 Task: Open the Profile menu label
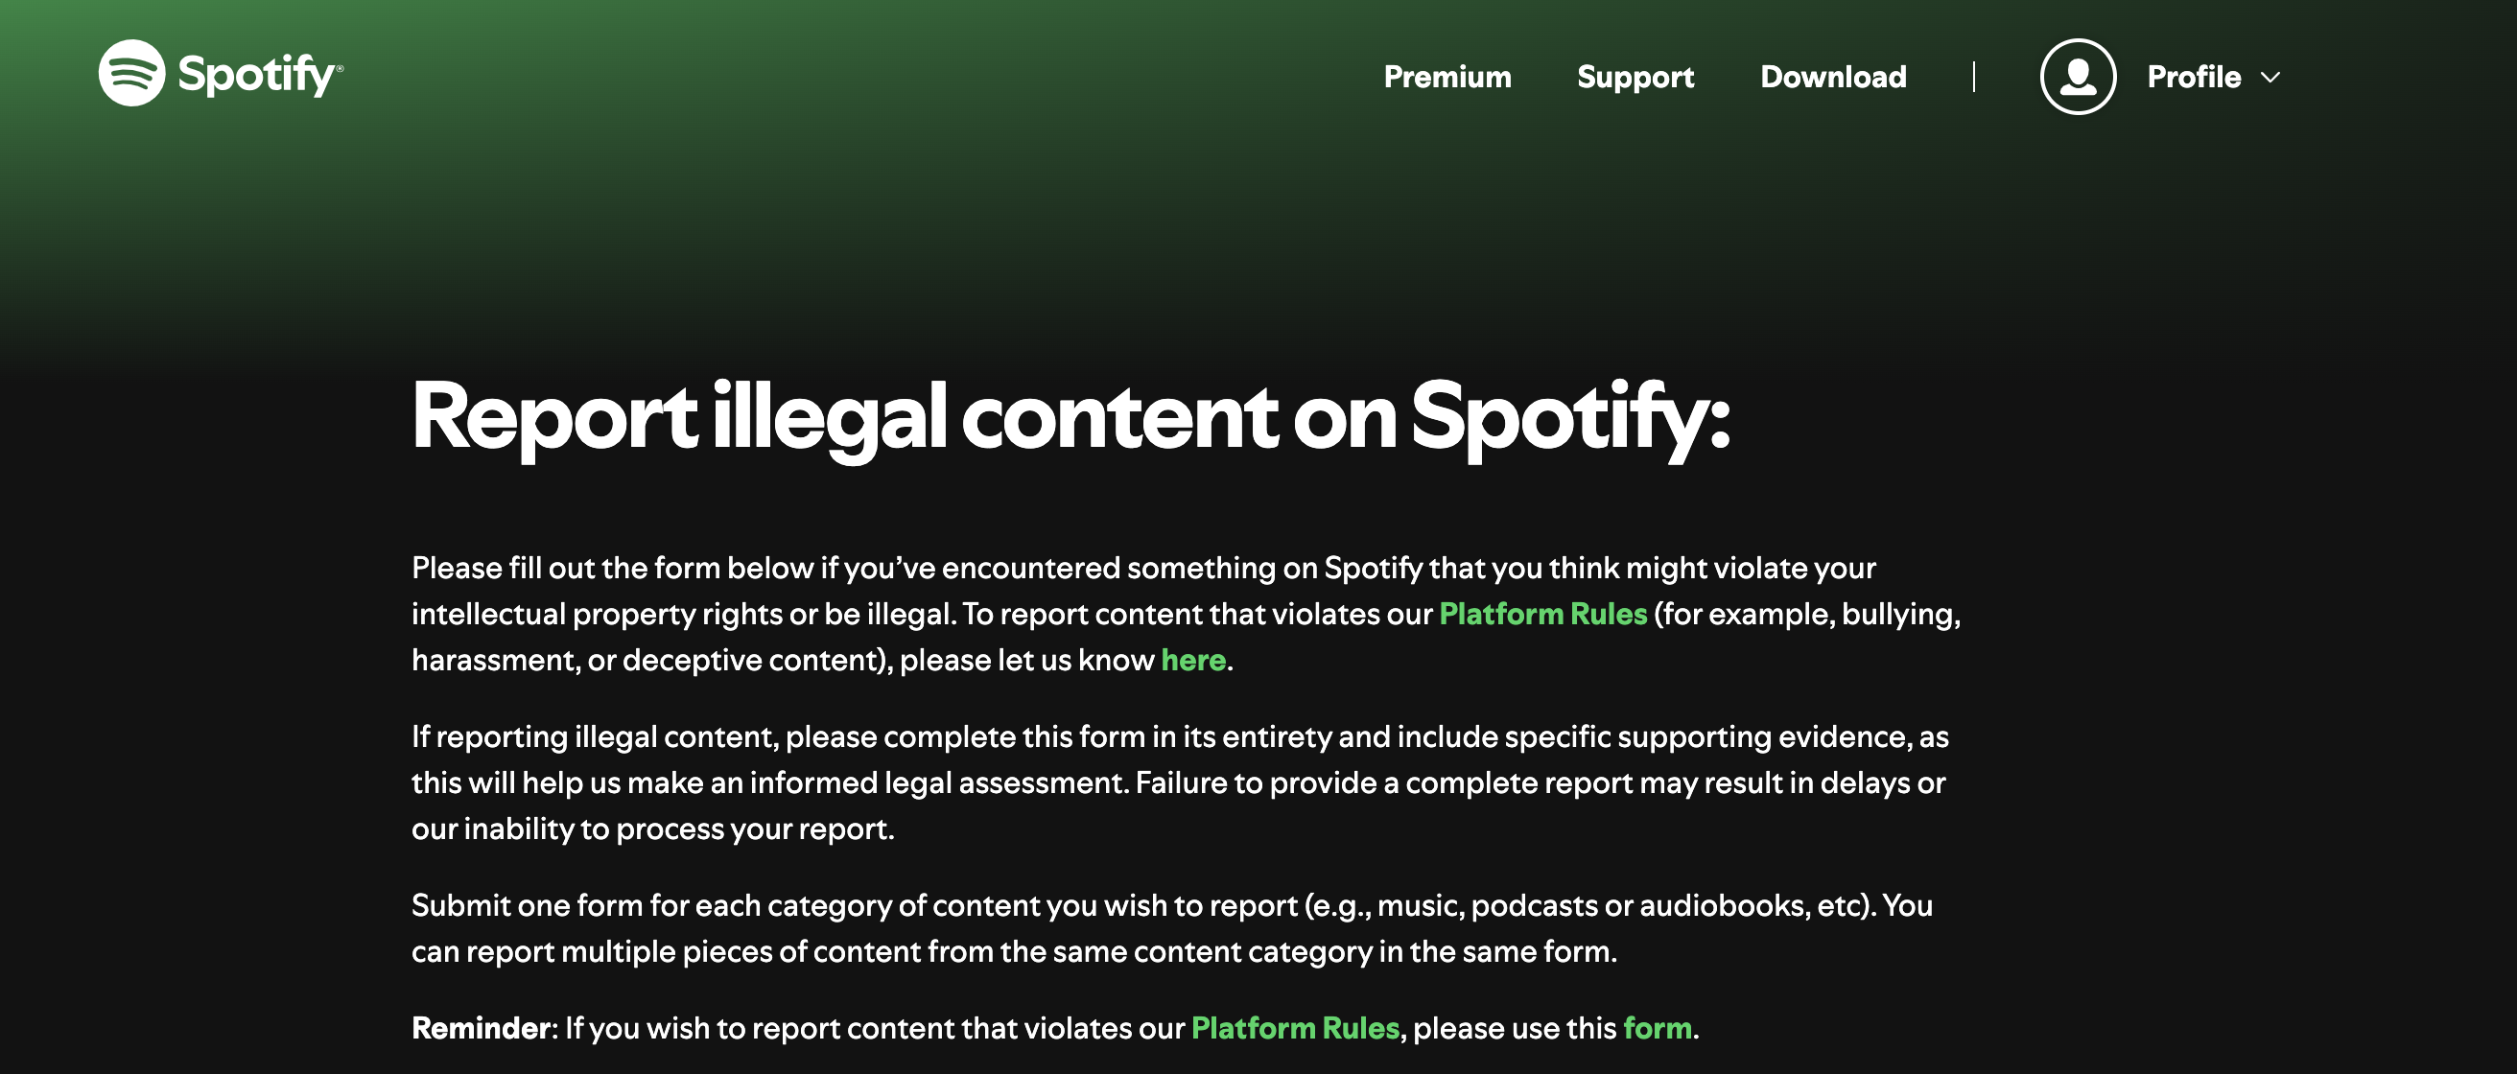2194,76
